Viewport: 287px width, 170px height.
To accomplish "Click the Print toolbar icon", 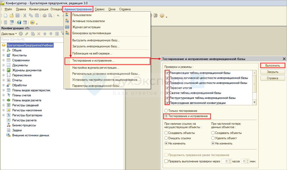I will click(44, 16).
